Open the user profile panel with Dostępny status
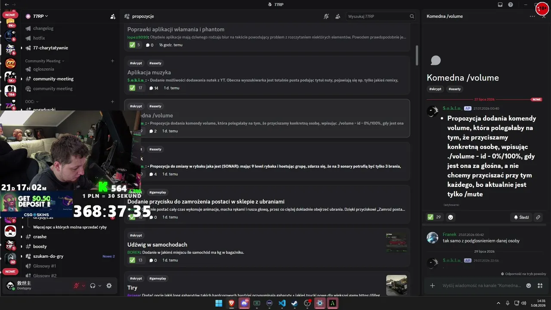This screenshot has width=551, height=310. point(39,285)
